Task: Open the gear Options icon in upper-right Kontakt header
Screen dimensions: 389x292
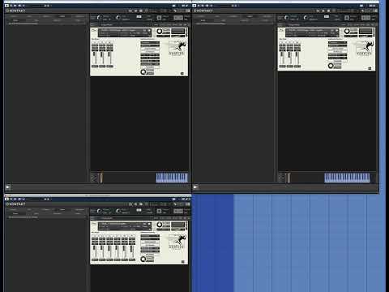Action: pos(323,11)
